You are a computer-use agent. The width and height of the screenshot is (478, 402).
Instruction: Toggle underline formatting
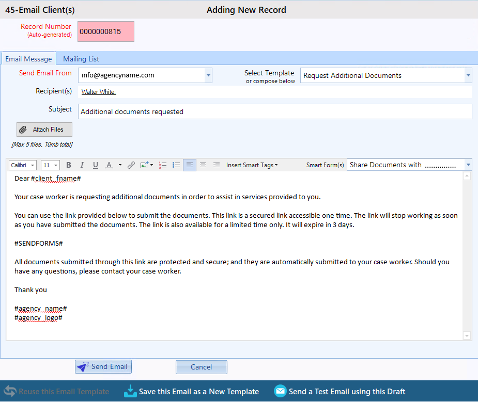point(96,165)
